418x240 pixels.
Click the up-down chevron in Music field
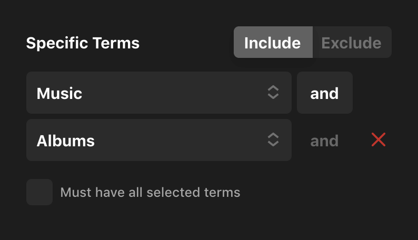click(x=273, y=93)
